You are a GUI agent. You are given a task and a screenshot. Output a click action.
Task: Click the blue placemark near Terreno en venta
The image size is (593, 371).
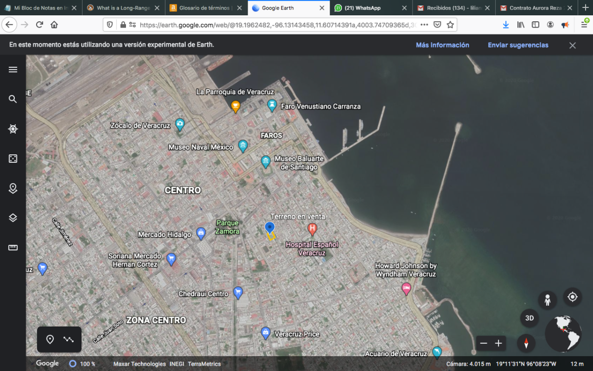[x=269, y=228]
